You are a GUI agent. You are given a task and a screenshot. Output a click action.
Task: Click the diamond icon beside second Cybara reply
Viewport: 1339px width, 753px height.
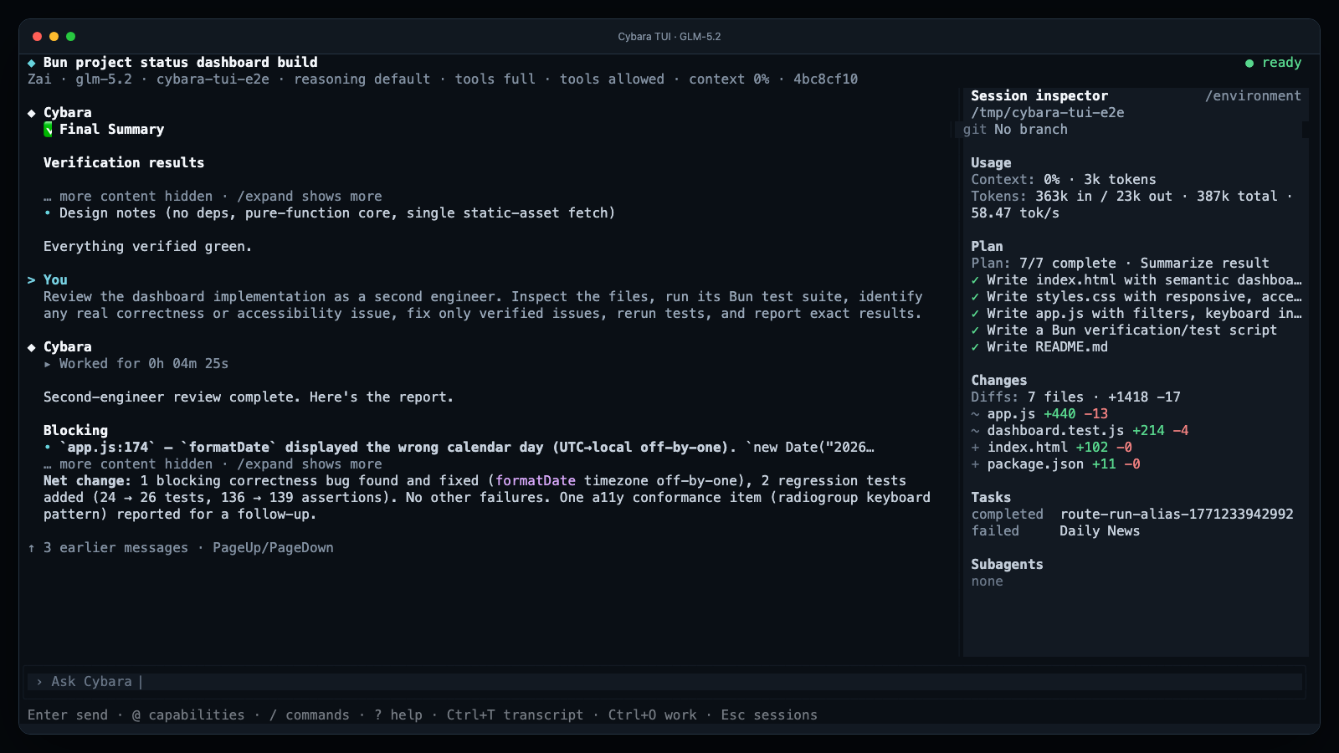(x=32, y=347)
